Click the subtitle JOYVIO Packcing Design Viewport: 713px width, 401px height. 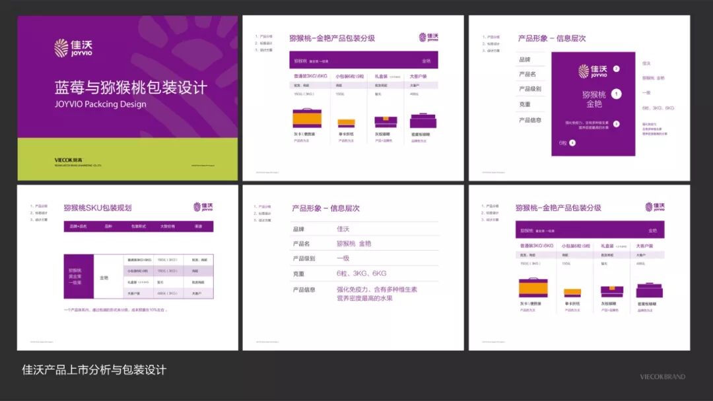tap(100, 104)
